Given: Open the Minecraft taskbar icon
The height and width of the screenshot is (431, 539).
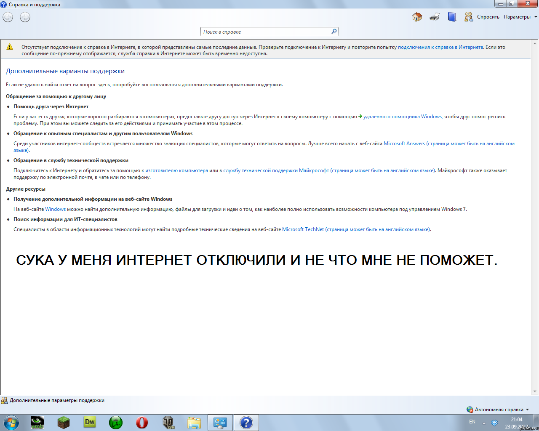Looking at the screenshot, I should point(64,422).
